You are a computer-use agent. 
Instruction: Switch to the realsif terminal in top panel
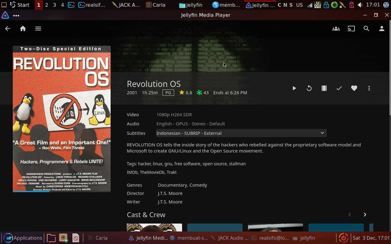tap(92, 5)
